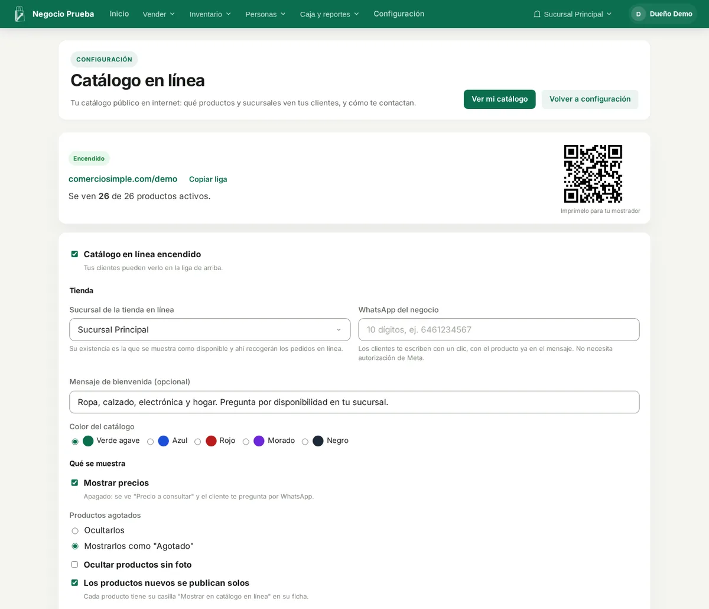Click the Catálogo en línea heading

click(138, 80)
